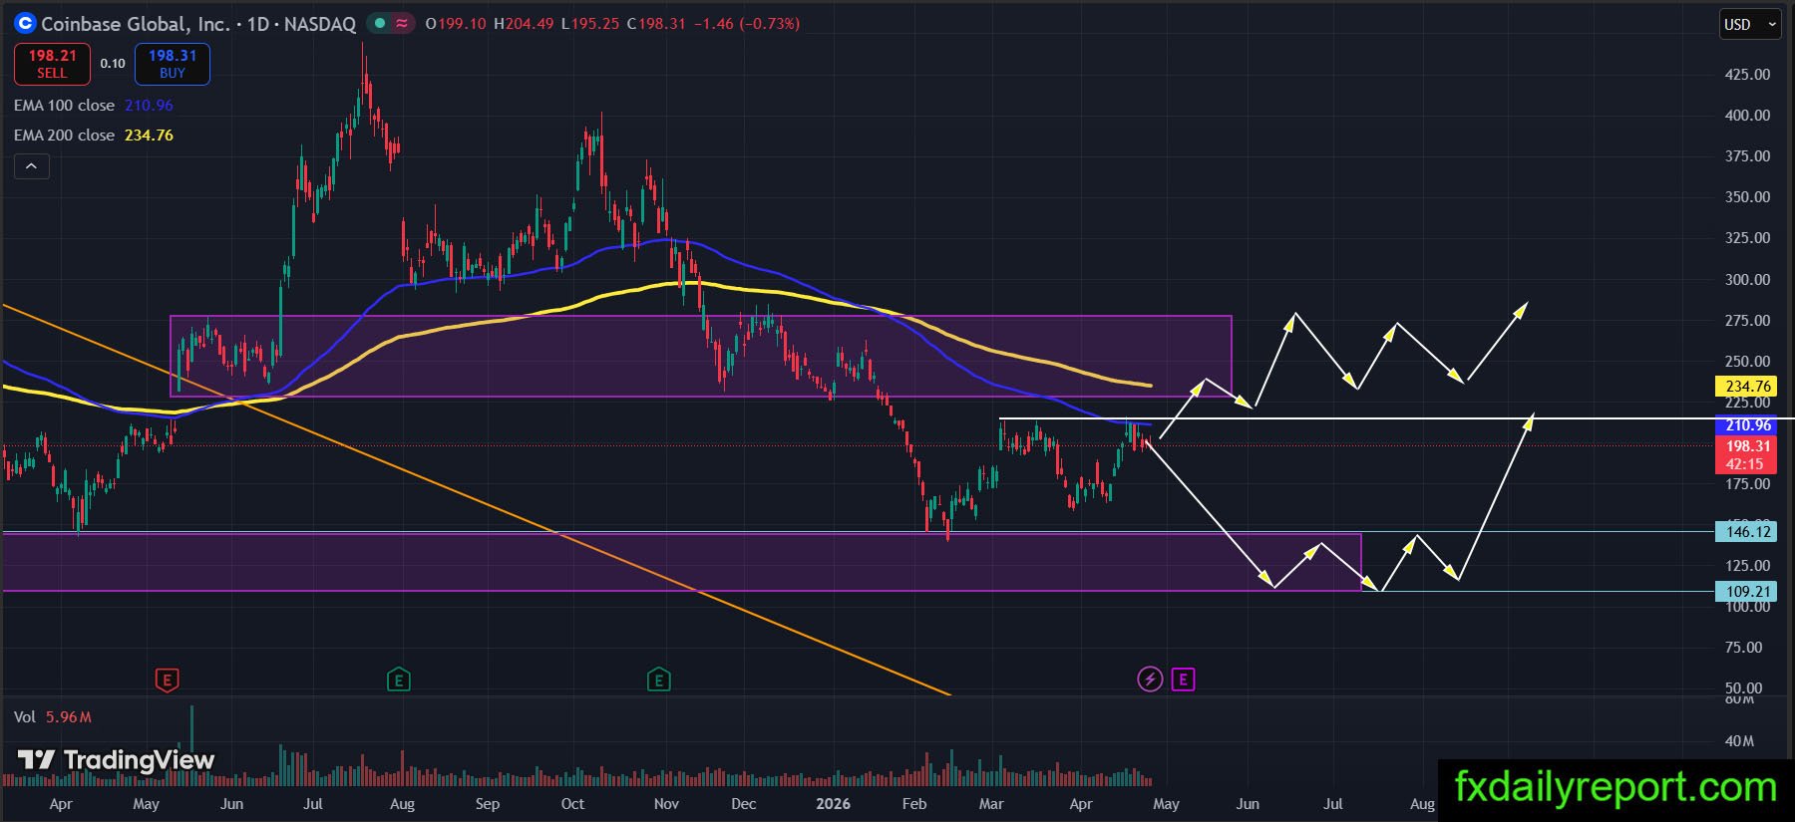Click the Dec label on the time axis
Viewport: 1795px width, 822px height.
(744, 804)
